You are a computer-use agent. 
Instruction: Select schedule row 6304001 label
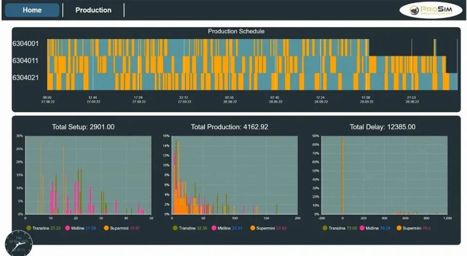25,44
